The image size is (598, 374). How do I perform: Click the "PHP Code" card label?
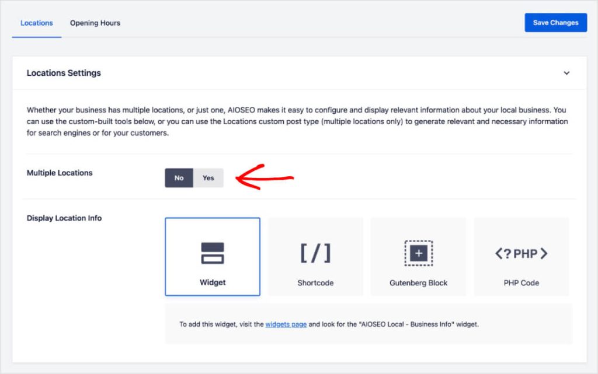(521, 283)
